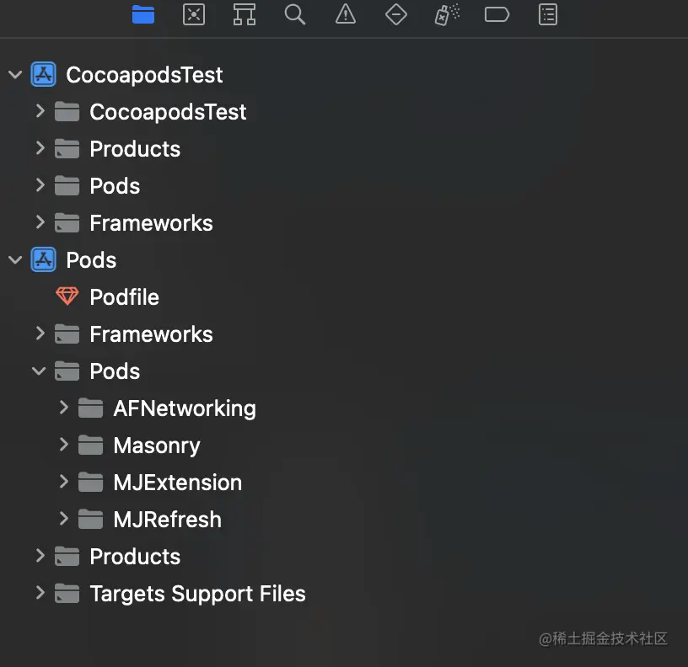Select the AFNetworking row label
688x667 pixels.
pyautogui.click(x=185, y=408)
